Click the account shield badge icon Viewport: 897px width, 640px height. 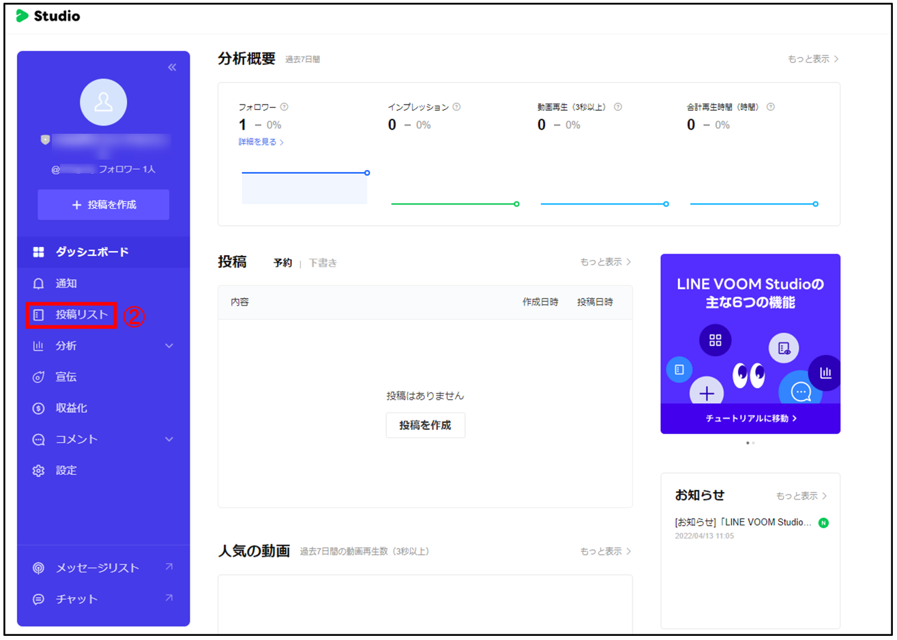coord(45,140)
